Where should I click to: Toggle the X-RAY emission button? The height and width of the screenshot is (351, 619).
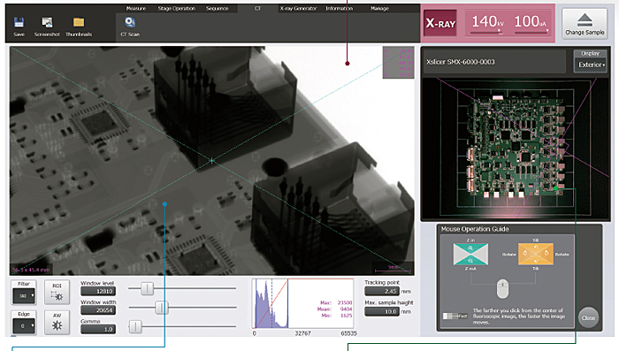click(440, 24)
